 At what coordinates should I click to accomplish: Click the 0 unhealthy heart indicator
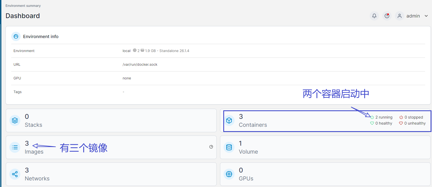(412, 123)
